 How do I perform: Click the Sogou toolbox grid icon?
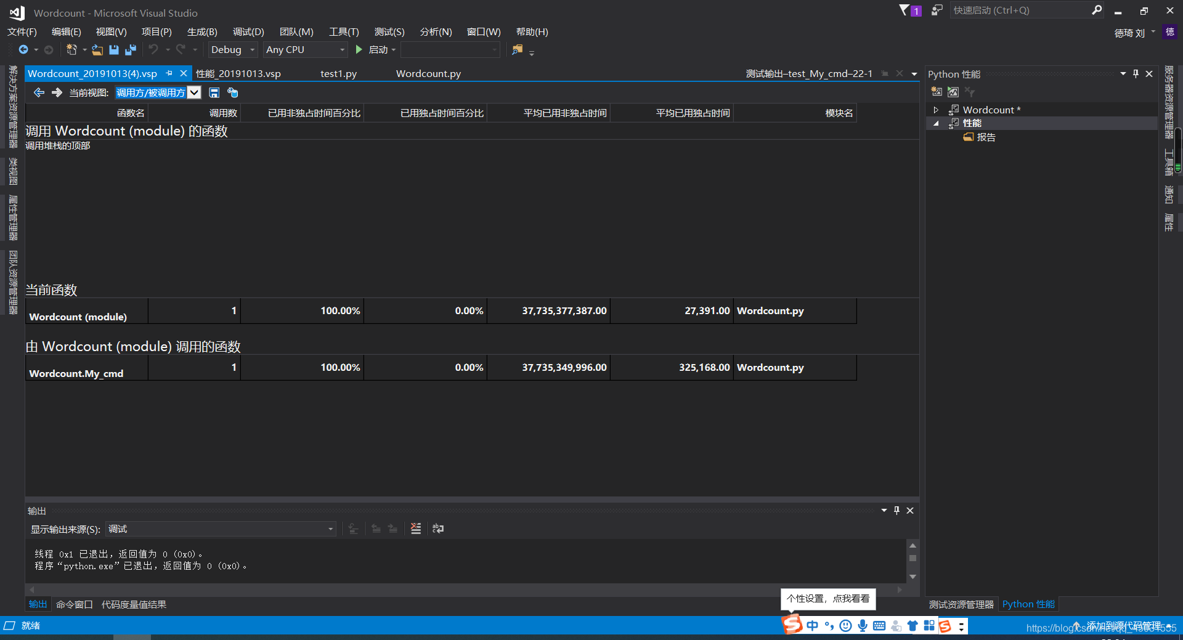pos(929,626)
